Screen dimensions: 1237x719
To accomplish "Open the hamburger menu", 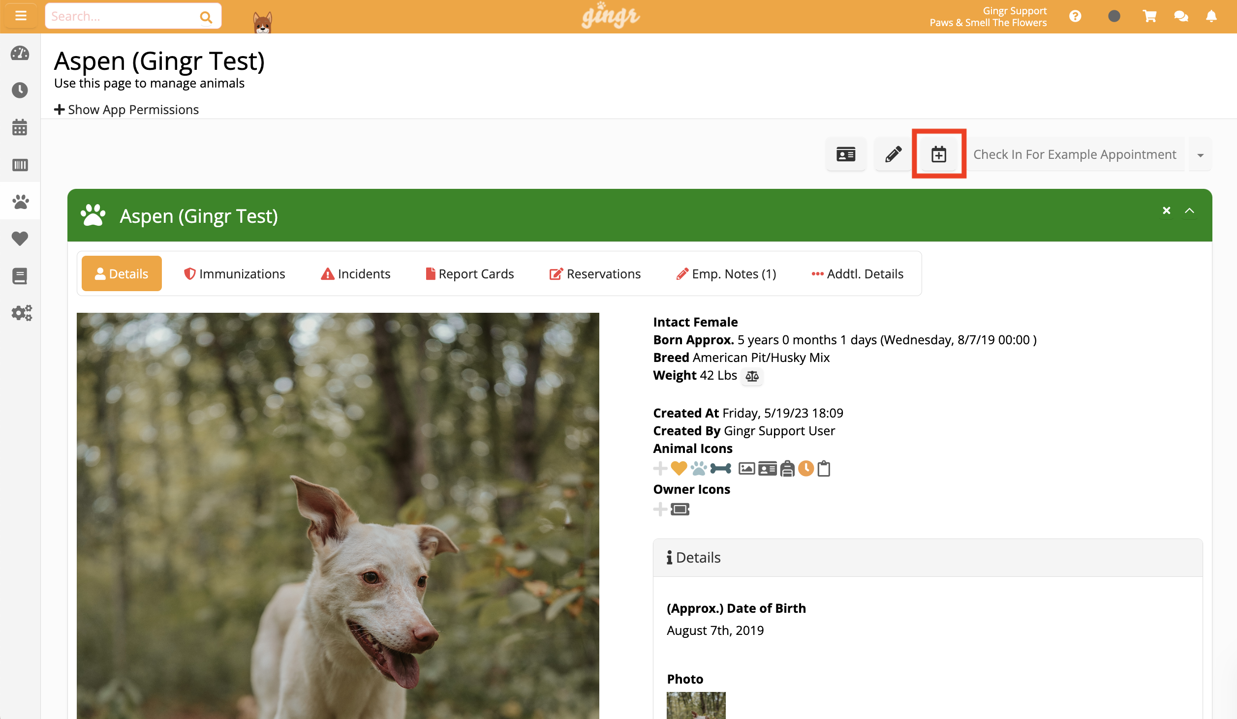I will point(21,16).
